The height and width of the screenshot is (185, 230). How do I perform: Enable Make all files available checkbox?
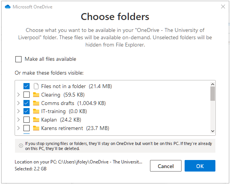[x=18, y=59]
